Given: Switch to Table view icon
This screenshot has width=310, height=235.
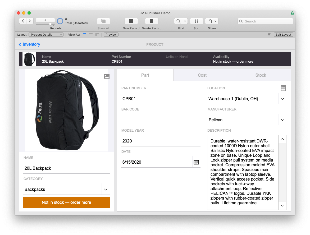Looking at the screenshot, I should tap(97, 35).
